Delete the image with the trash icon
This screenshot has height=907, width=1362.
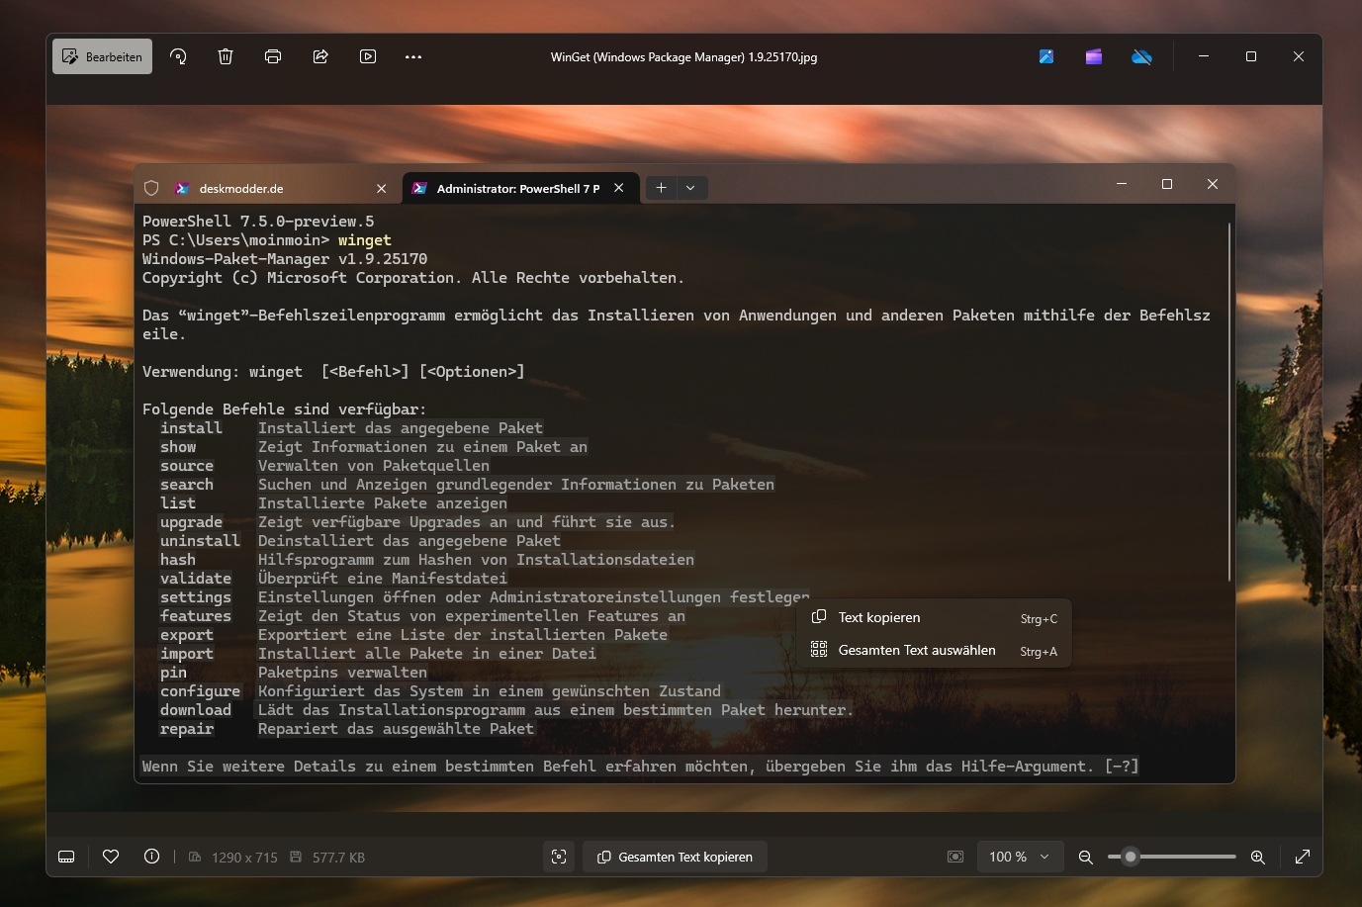point(226,56)
